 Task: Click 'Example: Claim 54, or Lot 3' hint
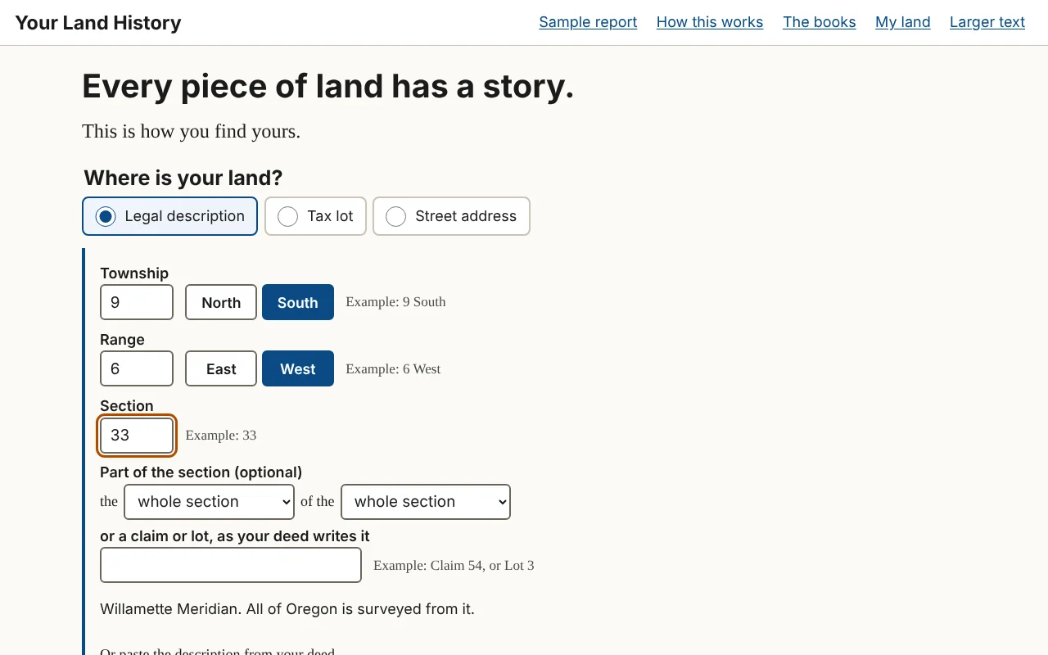click(x=454, y=566)
